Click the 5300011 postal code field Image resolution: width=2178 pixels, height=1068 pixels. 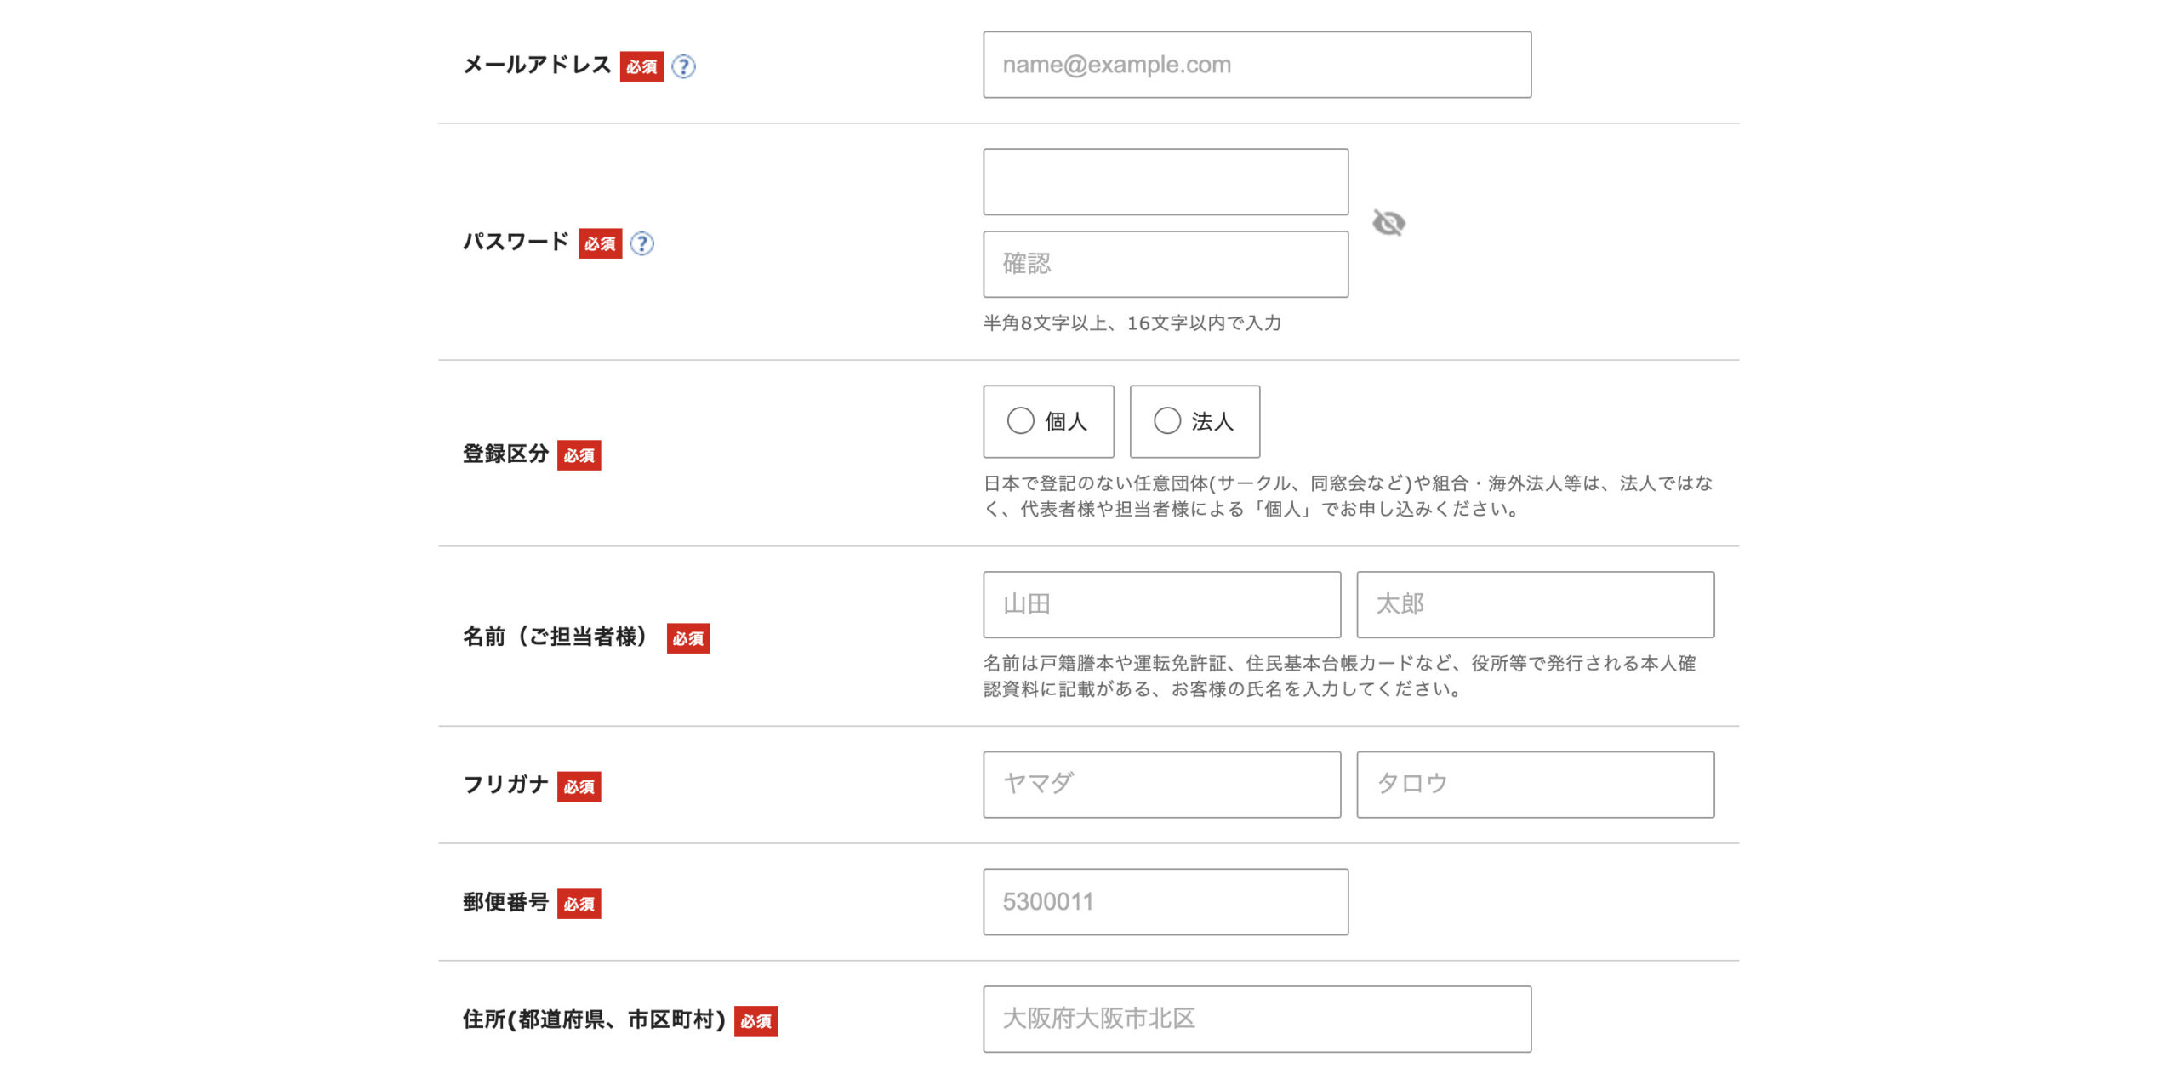(1166, 901)
